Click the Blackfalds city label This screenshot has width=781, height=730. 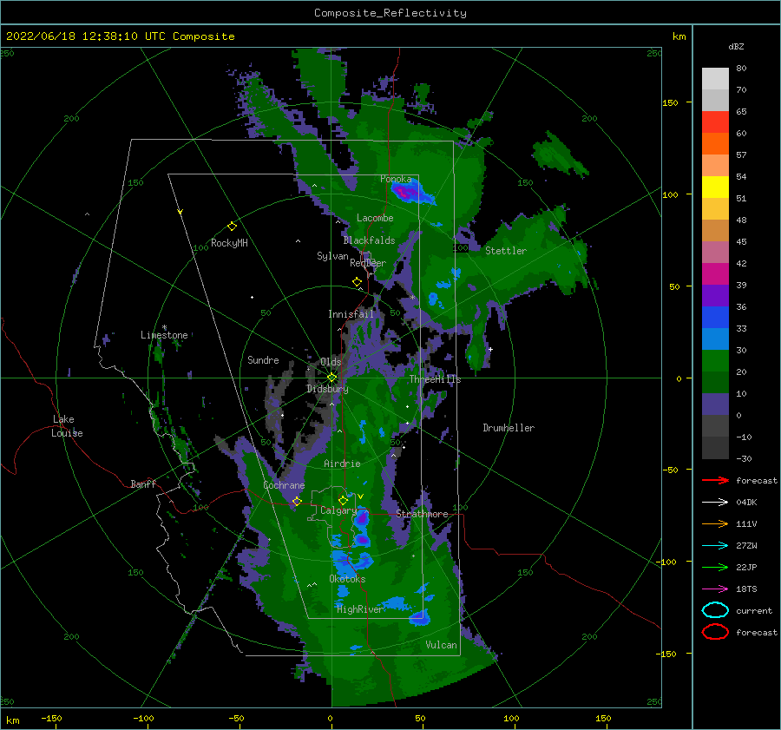click(369, 240)
